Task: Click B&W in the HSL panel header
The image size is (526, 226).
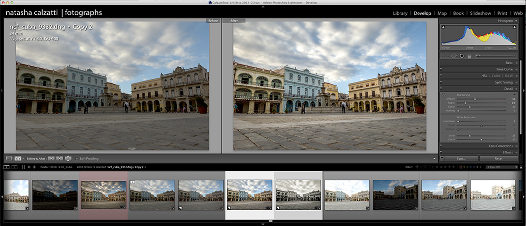Action: coord(509,76)
